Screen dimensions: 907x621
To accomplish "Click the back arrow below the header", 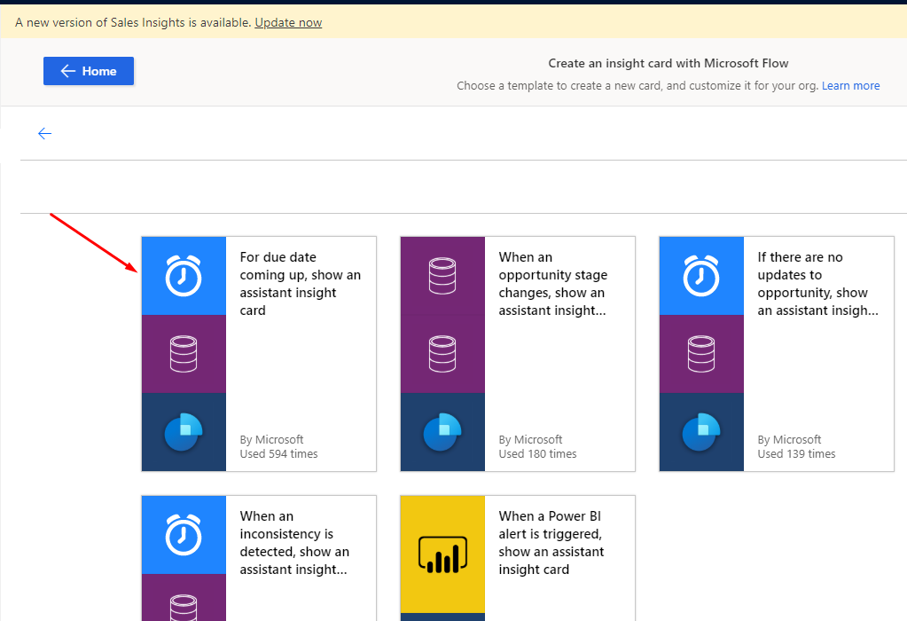I will coord(44,133).
